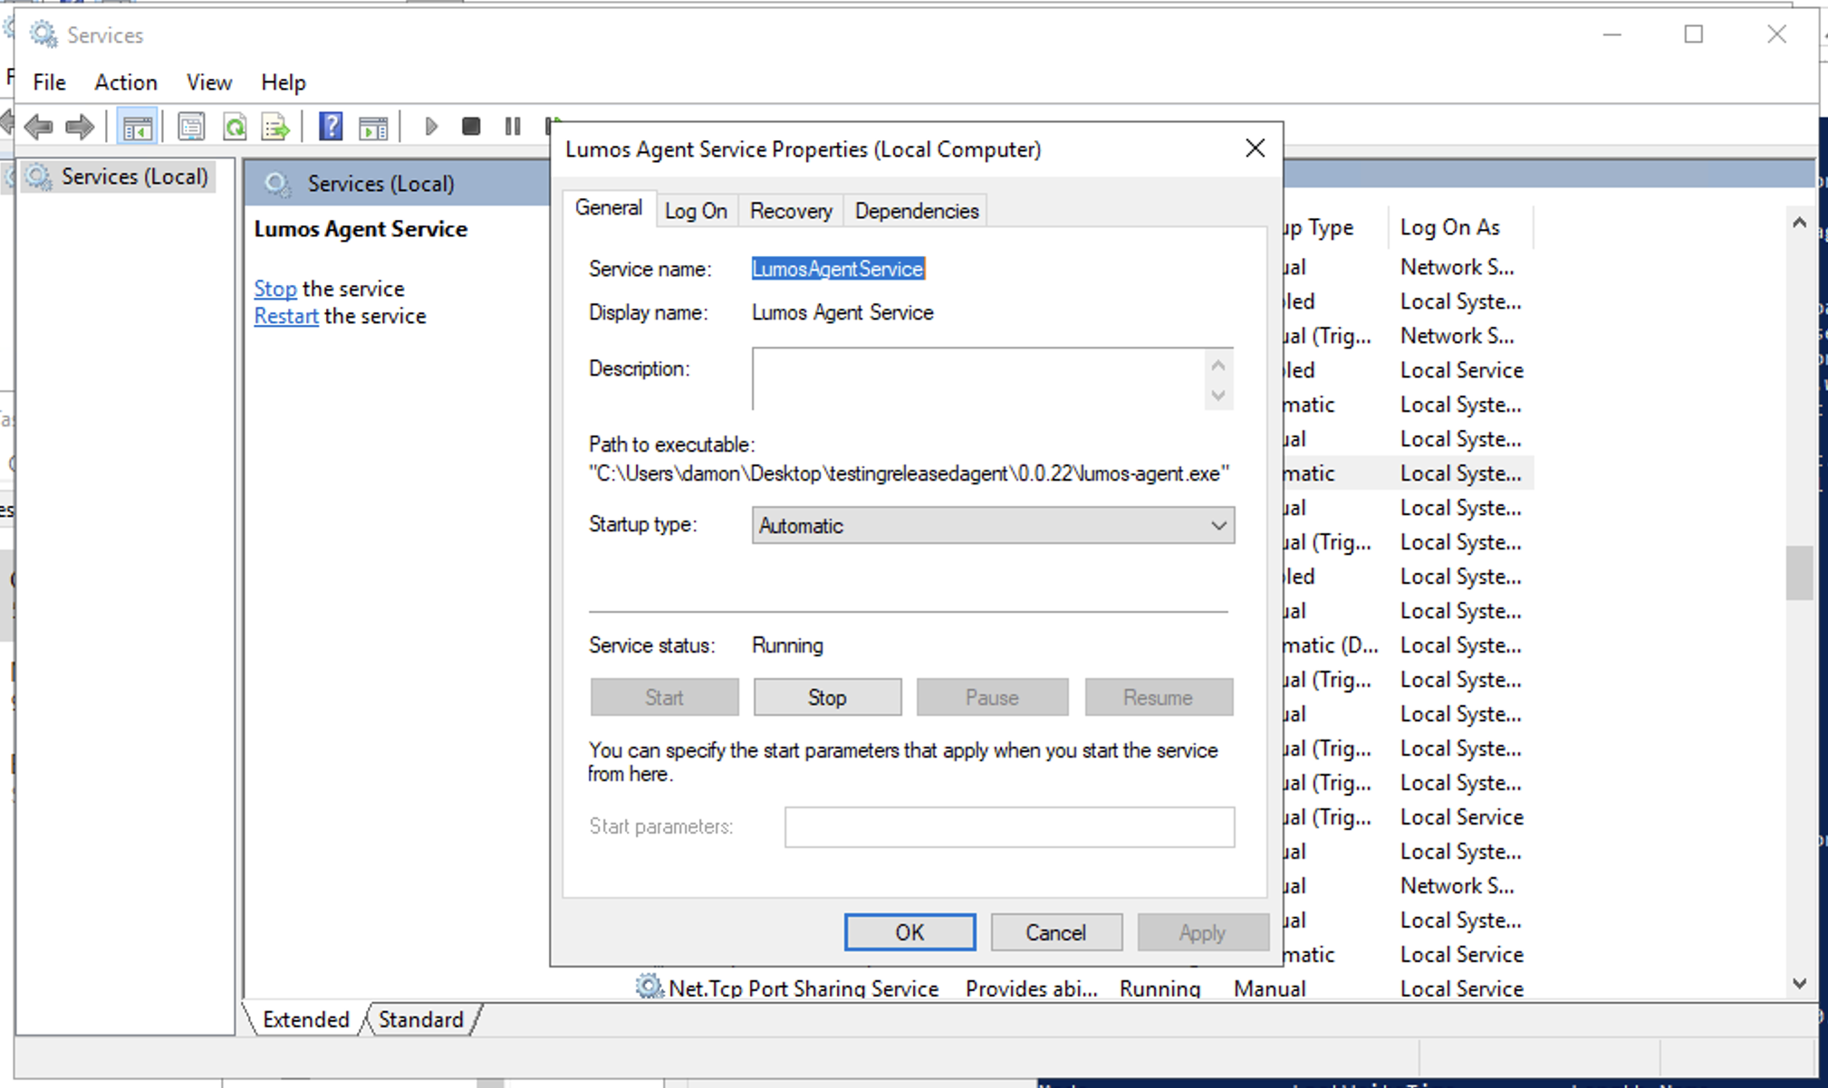Image resolution: width=1828 pixels, height=1088 pixels.
Task: Click the Cancel button in the dialog
Action: click(x=1055, y=932)
